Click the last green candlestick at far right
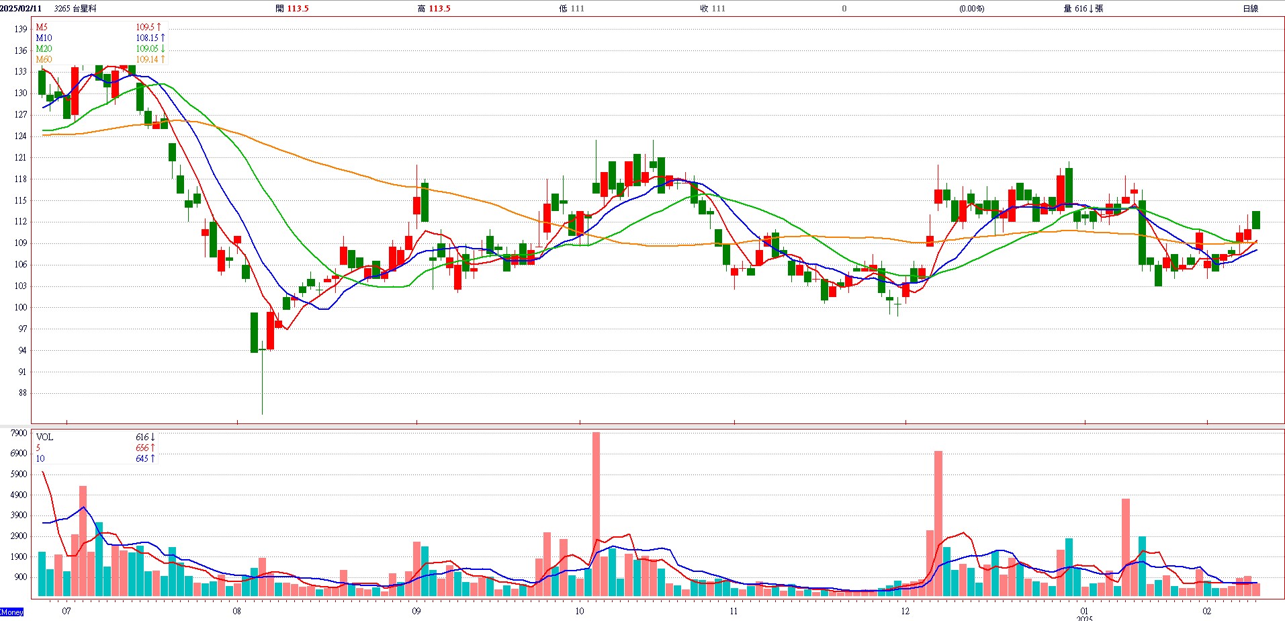The image size is (1285, 621). (x=1255, y=220)
